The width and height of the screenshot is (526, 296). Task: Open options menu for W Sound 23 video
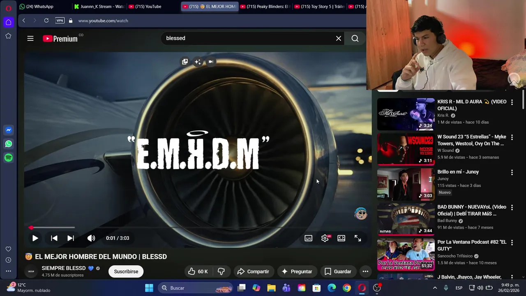pos(512,137)
